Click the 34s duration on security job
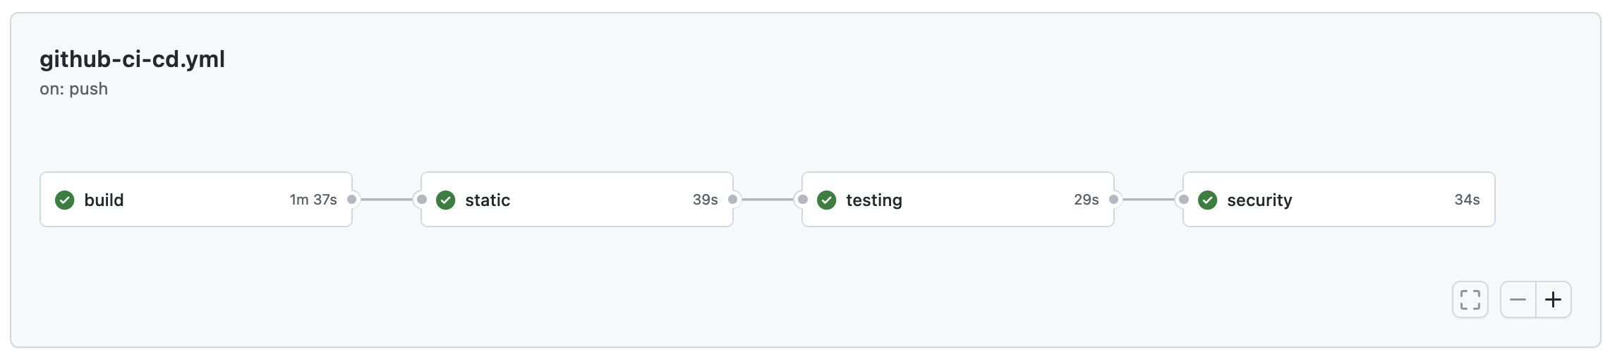The image size is (1610, 357). [1467, 200]
